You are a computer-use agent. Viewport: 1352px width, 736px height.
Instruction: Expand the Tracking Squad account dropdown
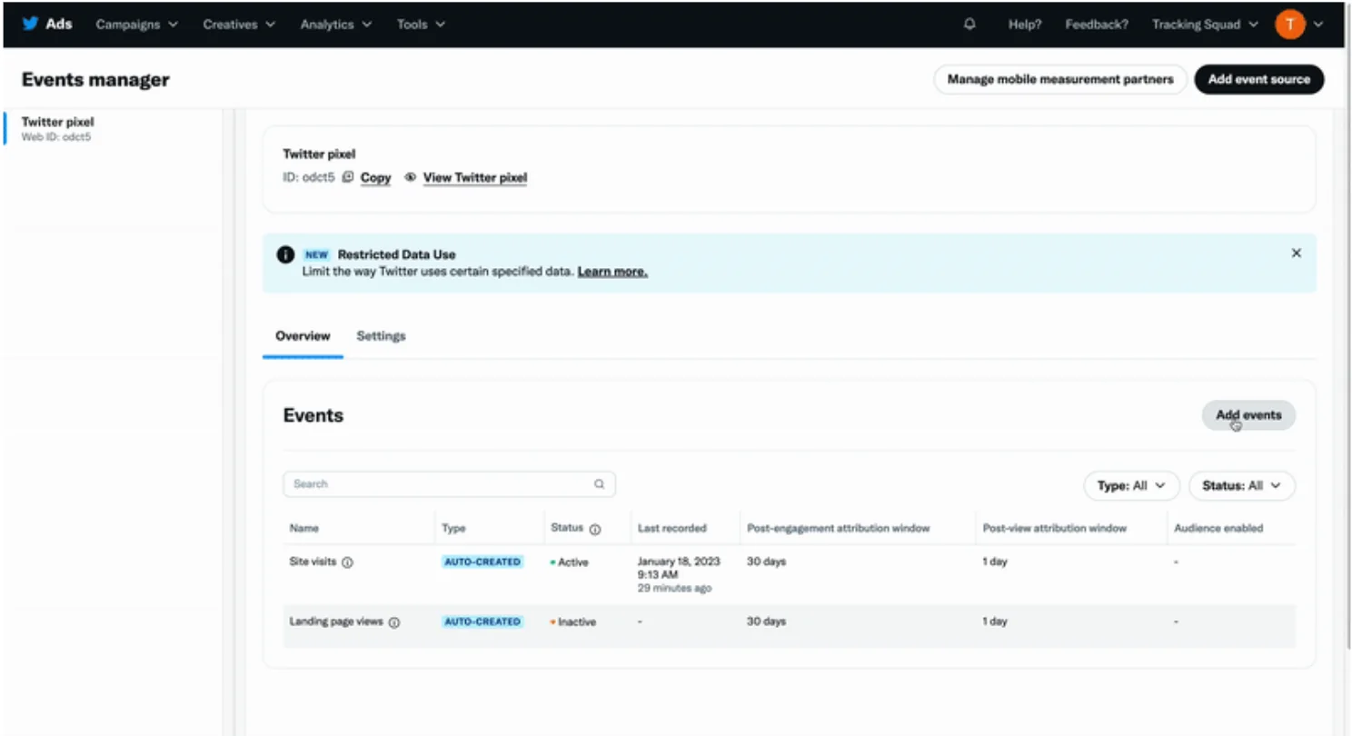1205,25
